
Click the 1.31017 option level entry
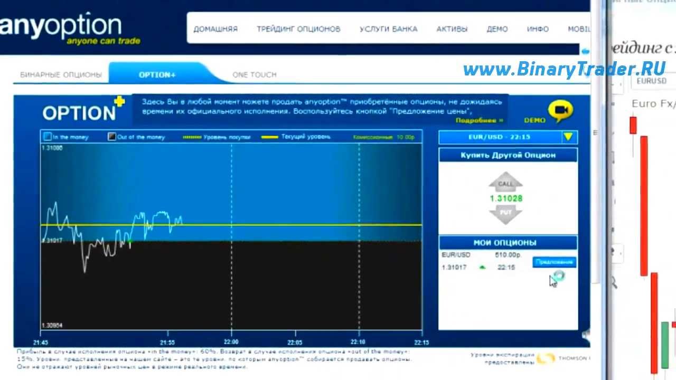(x=454, y=268)
